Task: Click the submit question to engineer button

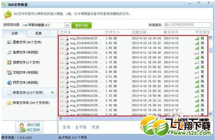Action: click(x=29, y=127)
